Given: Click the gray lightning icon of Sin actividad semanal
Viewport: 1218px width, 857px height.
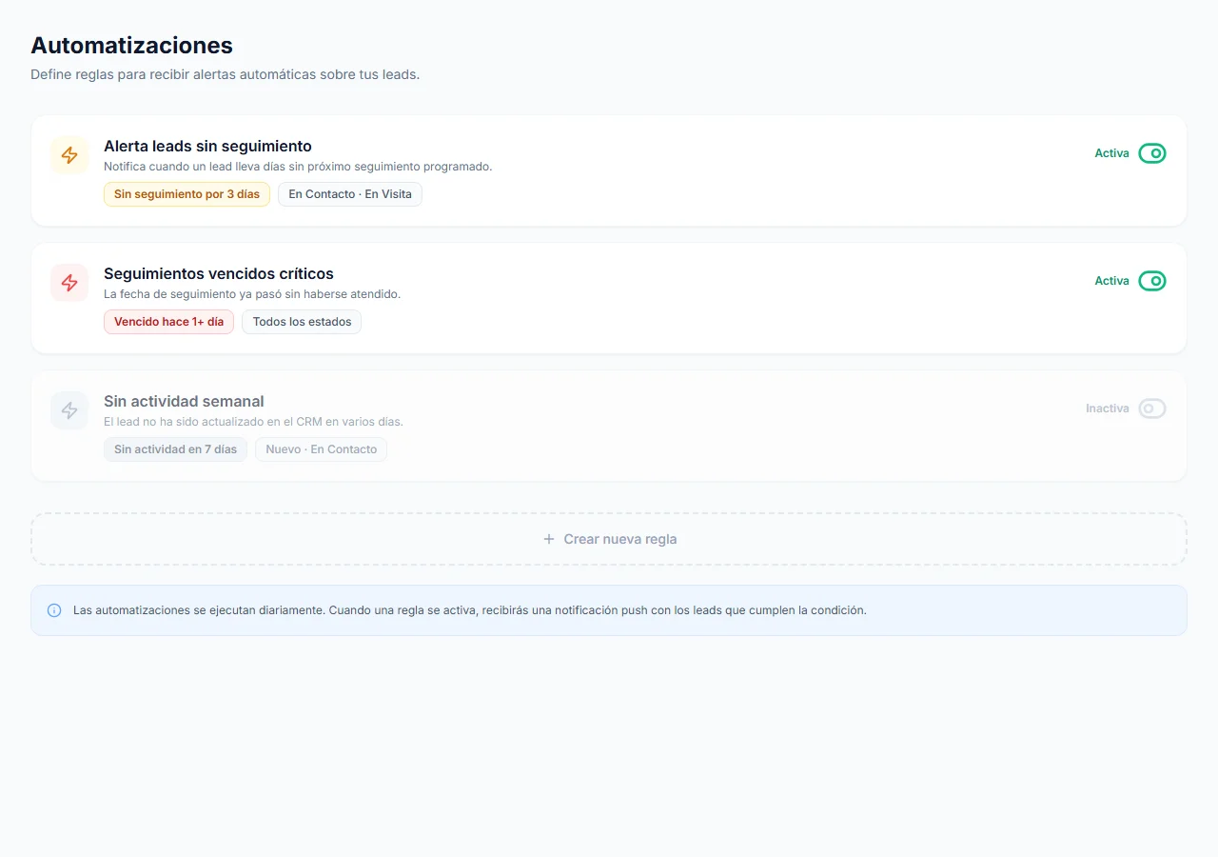Looking at the screenshot, I should [69, 410].
